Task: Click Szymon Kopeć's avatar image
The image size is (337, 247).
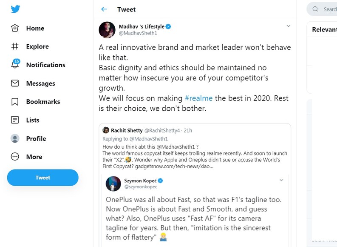Action: [114, 184]
